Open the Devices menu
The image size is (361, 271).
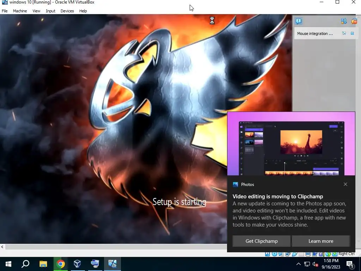click(67, 11)
